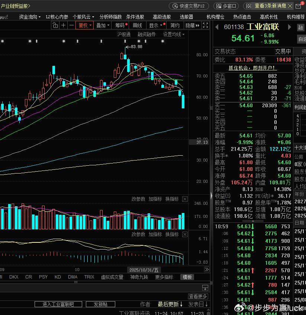Open 高成长性 menu
The width and height of the screenshot is (306, 315).
269,17
